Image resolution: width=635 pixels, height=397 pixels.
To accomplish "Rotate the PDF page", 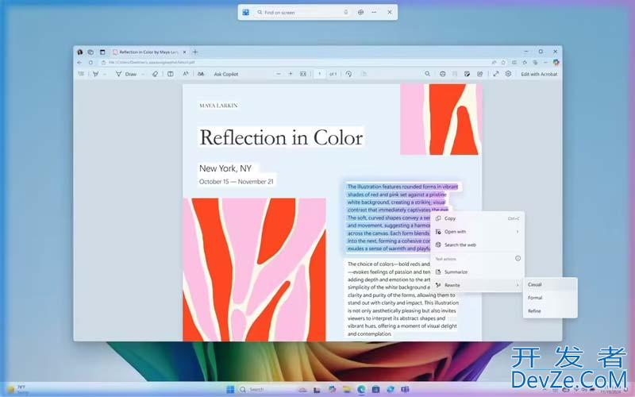I will pos(348,74).
